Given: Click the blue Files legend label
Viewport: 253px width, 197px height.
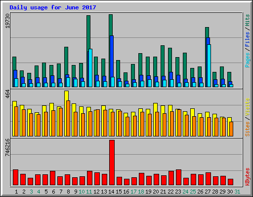Looking at the screenshot, I should click(248, 39).
